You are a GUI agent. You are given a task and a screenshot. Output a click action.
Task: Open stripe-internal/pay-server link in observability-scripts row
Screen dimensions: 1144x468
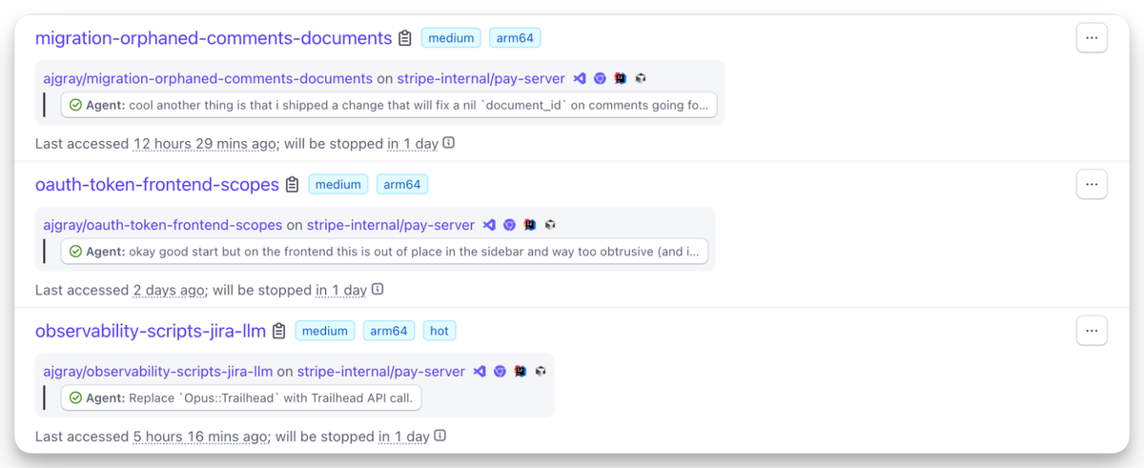[381, 371]
